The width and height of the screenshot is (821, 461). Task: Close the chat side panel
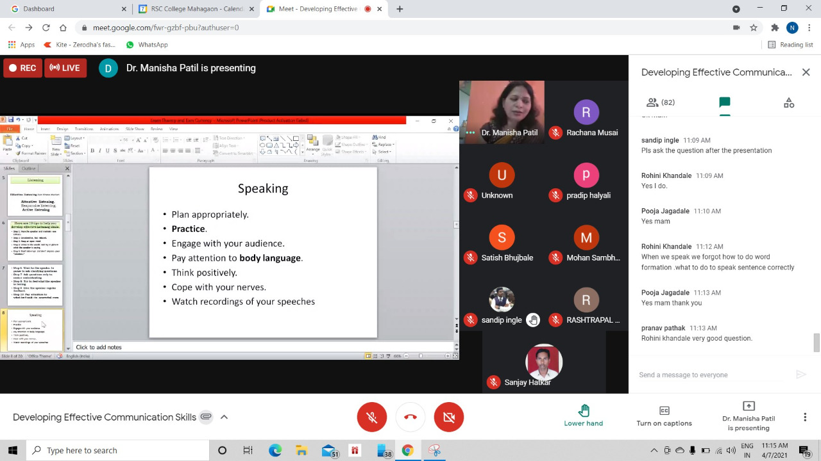[x=806, y=72]
